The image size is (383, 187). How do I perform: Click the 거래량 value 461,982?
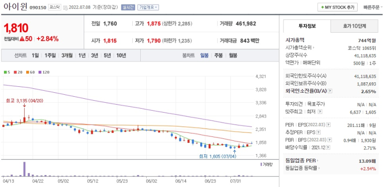246,24
